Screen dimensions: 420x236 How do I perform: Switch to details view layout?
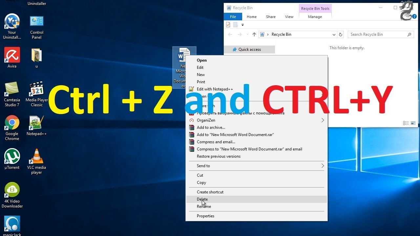tap(406, 123)
